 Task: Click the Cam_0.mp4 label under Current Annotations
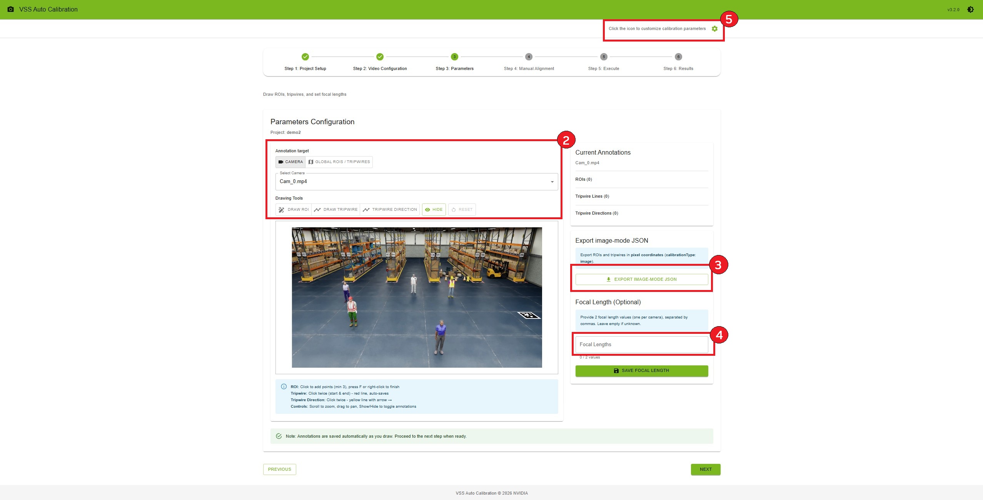587,163
